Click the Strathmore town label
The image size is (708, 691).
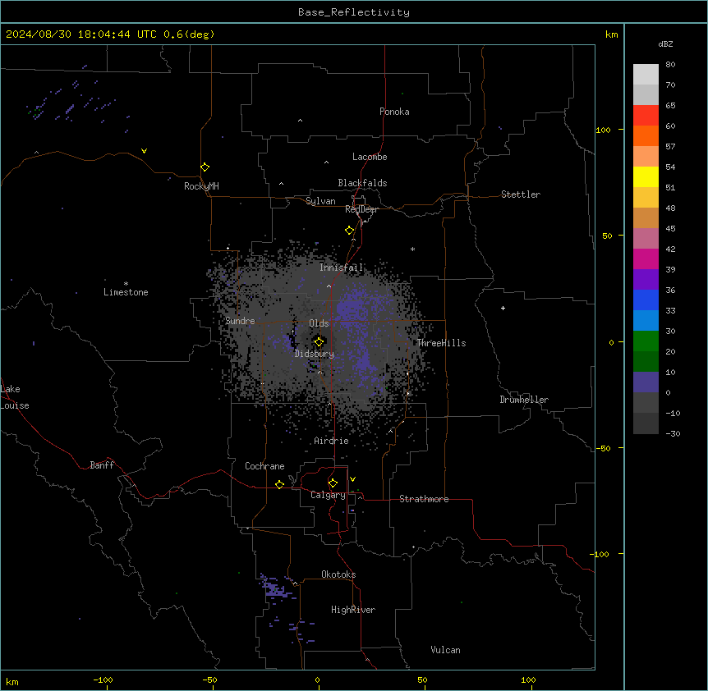[424, 499]
